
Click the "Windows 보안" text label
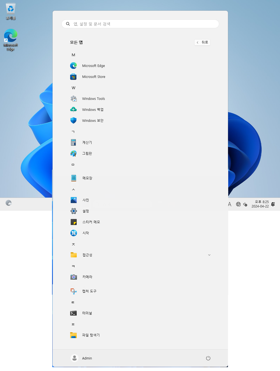click(x=93, y=121)
